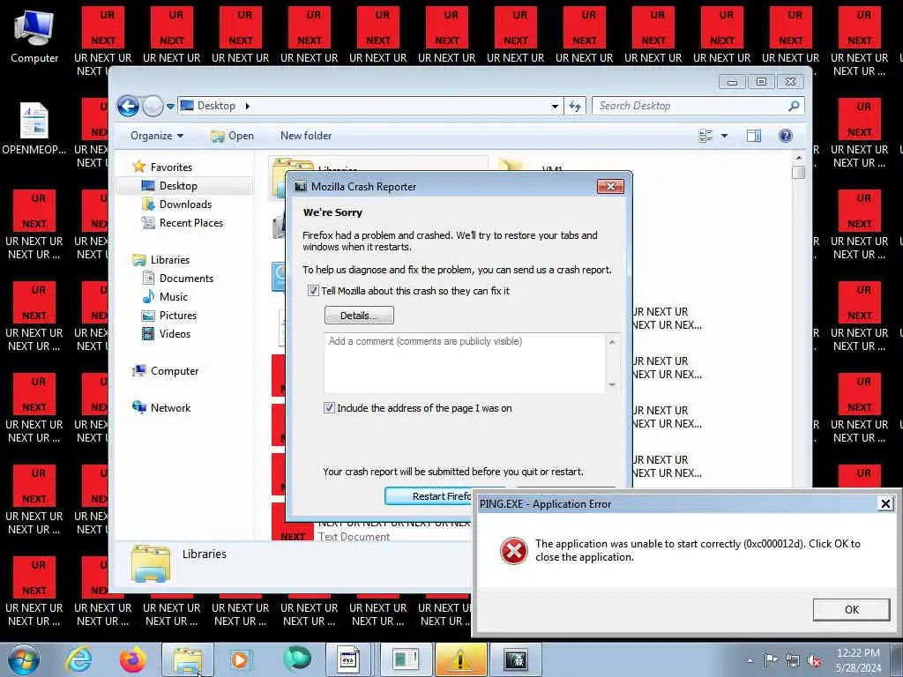The image size is (903, 677).
Task: Expand the more view options arrow
Action: point(725,136)
